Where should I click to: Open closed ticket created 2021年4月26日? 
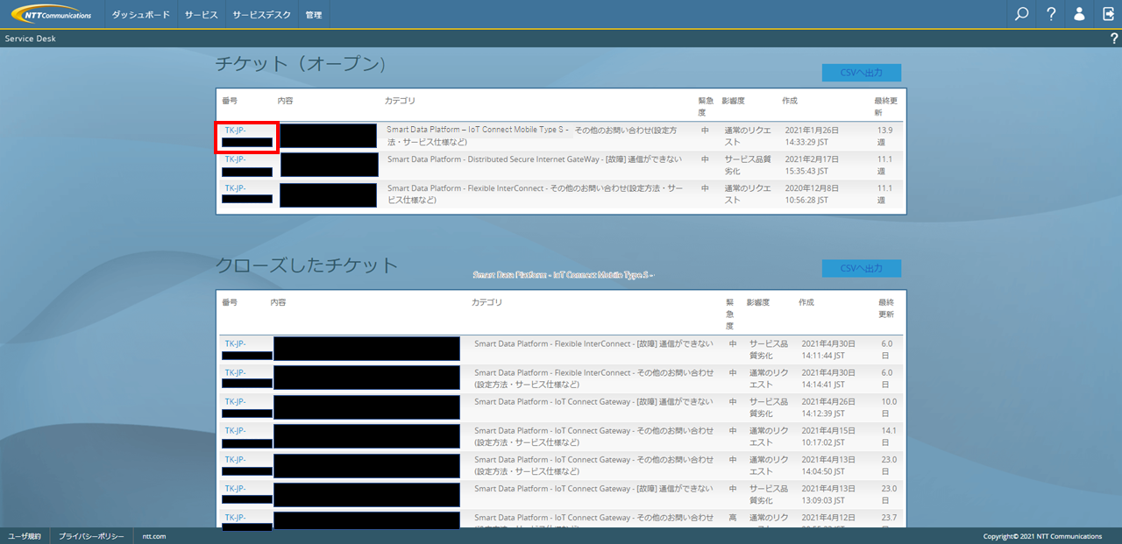235,401
